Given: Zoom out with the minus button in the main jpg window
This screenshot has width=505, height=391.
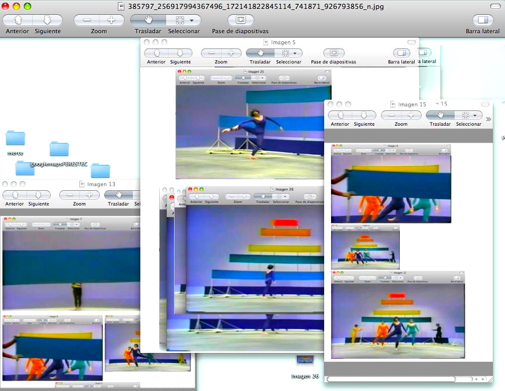Looking at the screenshot, I should pos(87,20).
